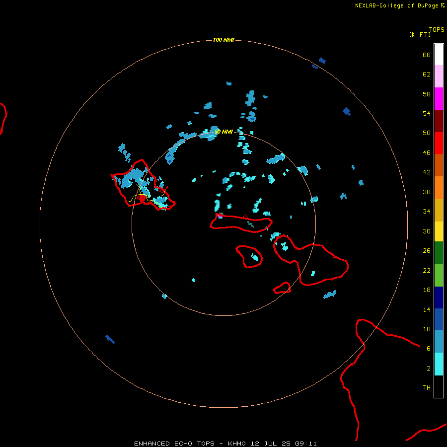Click the magenta legend color band
Viewport: 447px width, 447px height.
439,99
